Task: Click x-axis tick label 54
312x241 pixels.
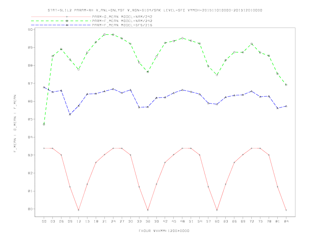Action: 200,221
